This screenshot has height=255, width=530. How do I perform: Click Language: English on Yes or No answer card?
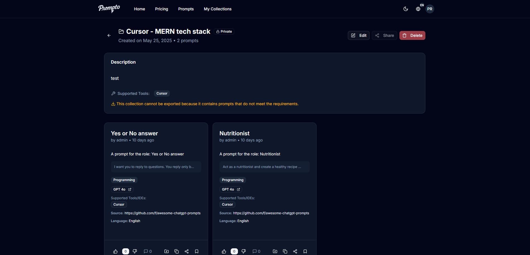click(x=126, y=221)
